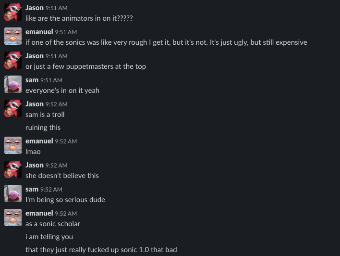This screenshot has width=340, height=256.
Task: Open emanuel's avatar beside the lmao message
Action: 13,145
